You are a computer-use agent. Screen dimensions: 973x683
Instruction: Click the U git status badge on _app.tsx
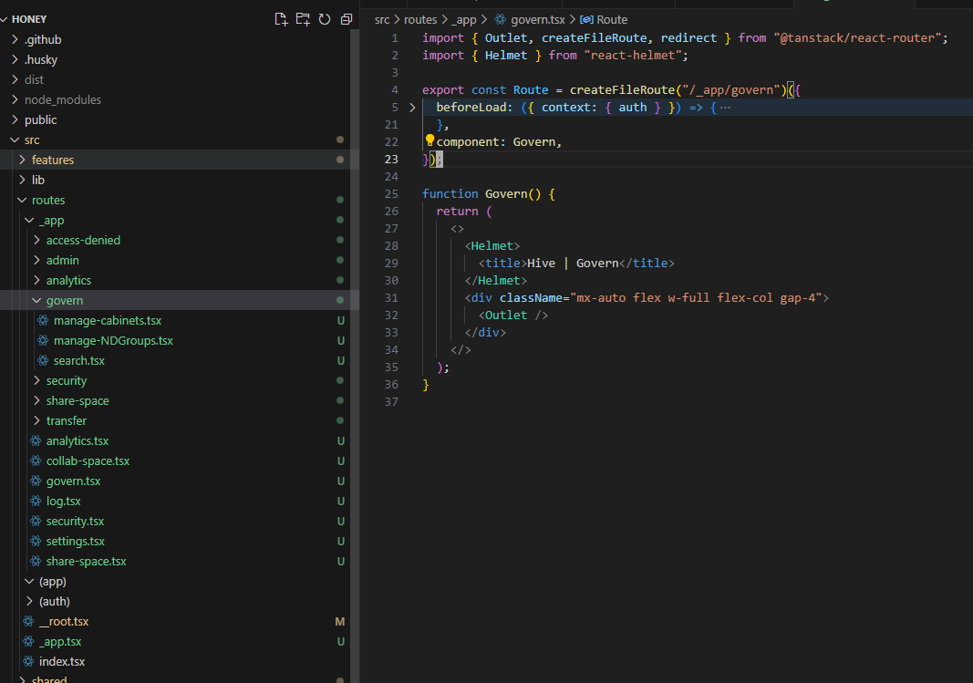340,641
